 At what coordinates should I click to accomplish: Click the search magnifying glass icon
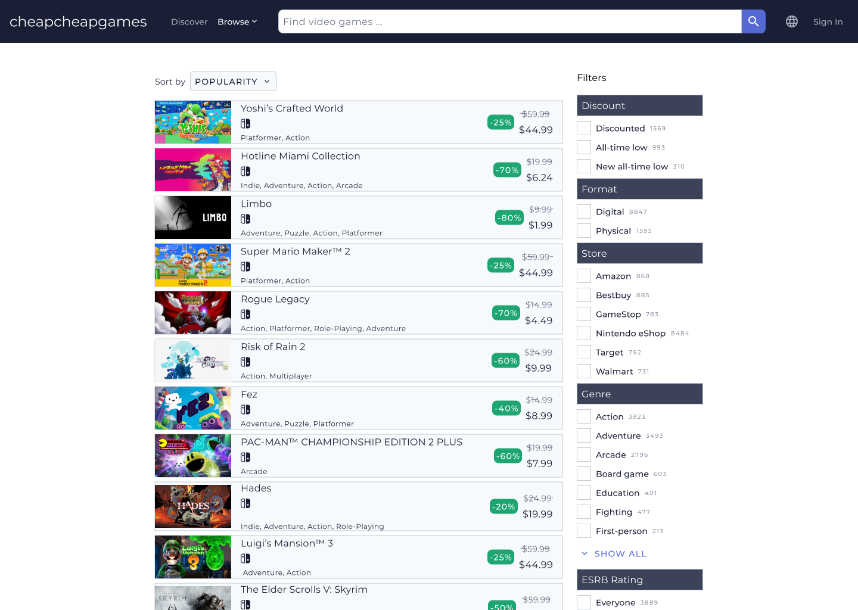pyautogui.click(x=753, y=21)
